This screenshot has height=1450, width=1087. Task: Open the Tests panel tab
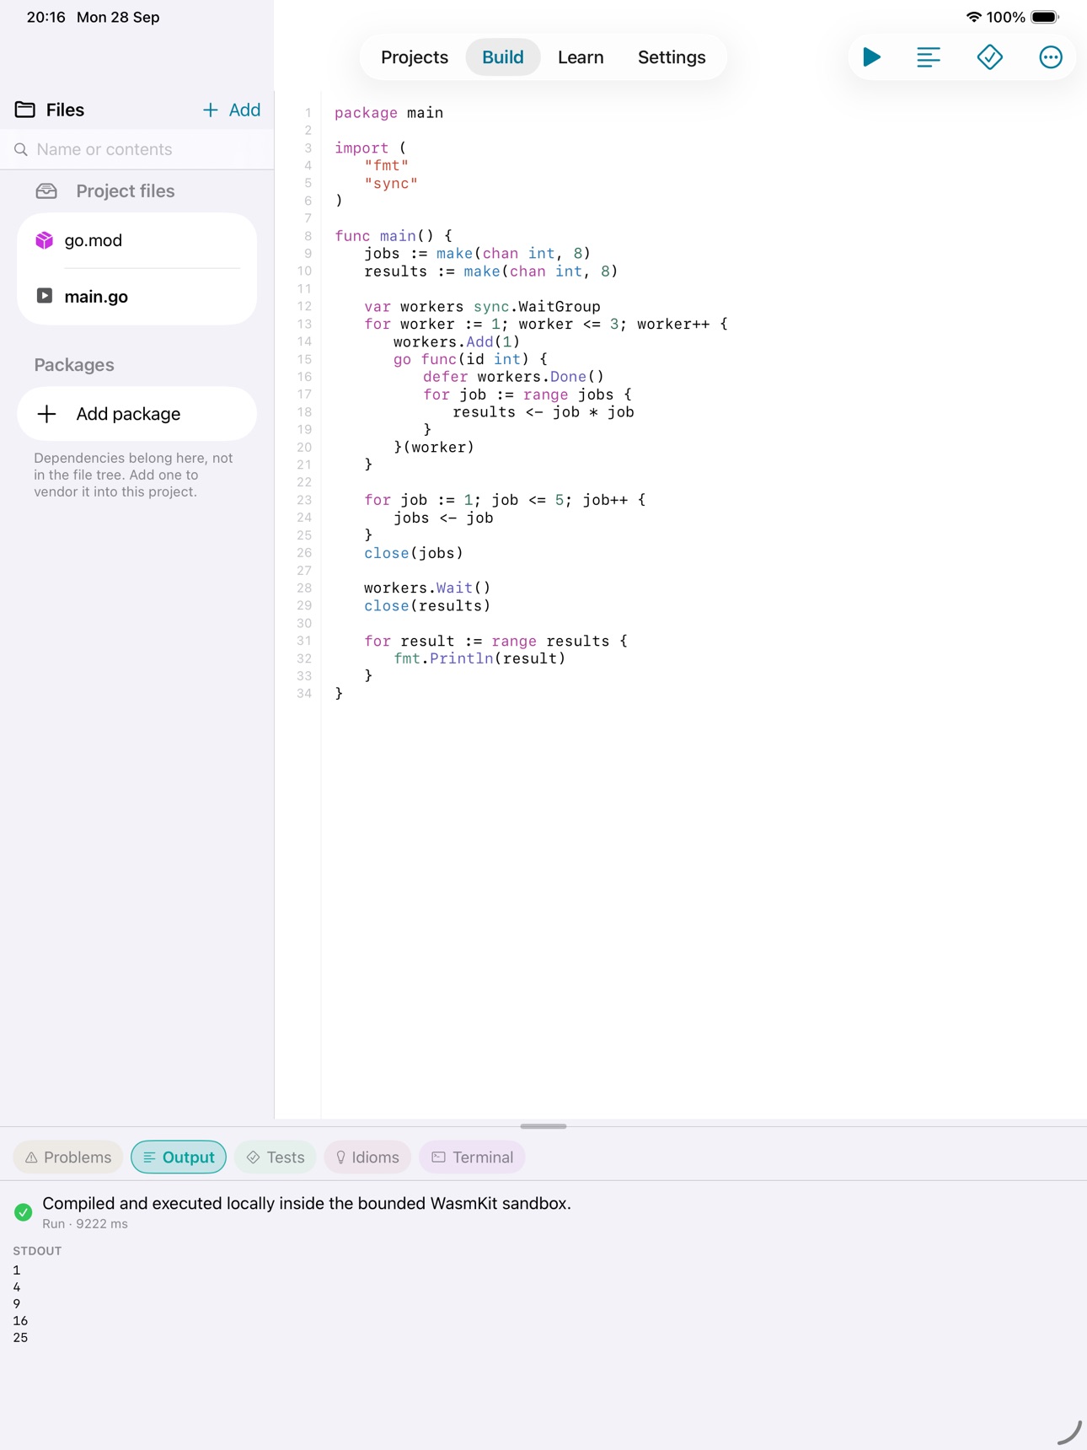(276, 1157)
